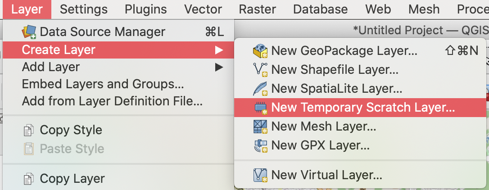This screenshot has width=489, height=190.
Task: Expand the Create Layer submenu arrow
Action: (219, 50)
